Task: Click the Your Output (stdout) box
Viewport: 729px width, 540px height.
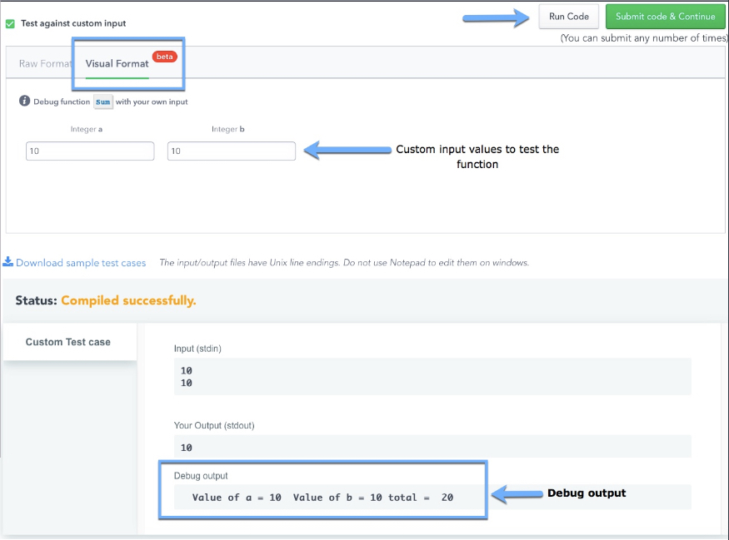Action: tap(432, 447)
